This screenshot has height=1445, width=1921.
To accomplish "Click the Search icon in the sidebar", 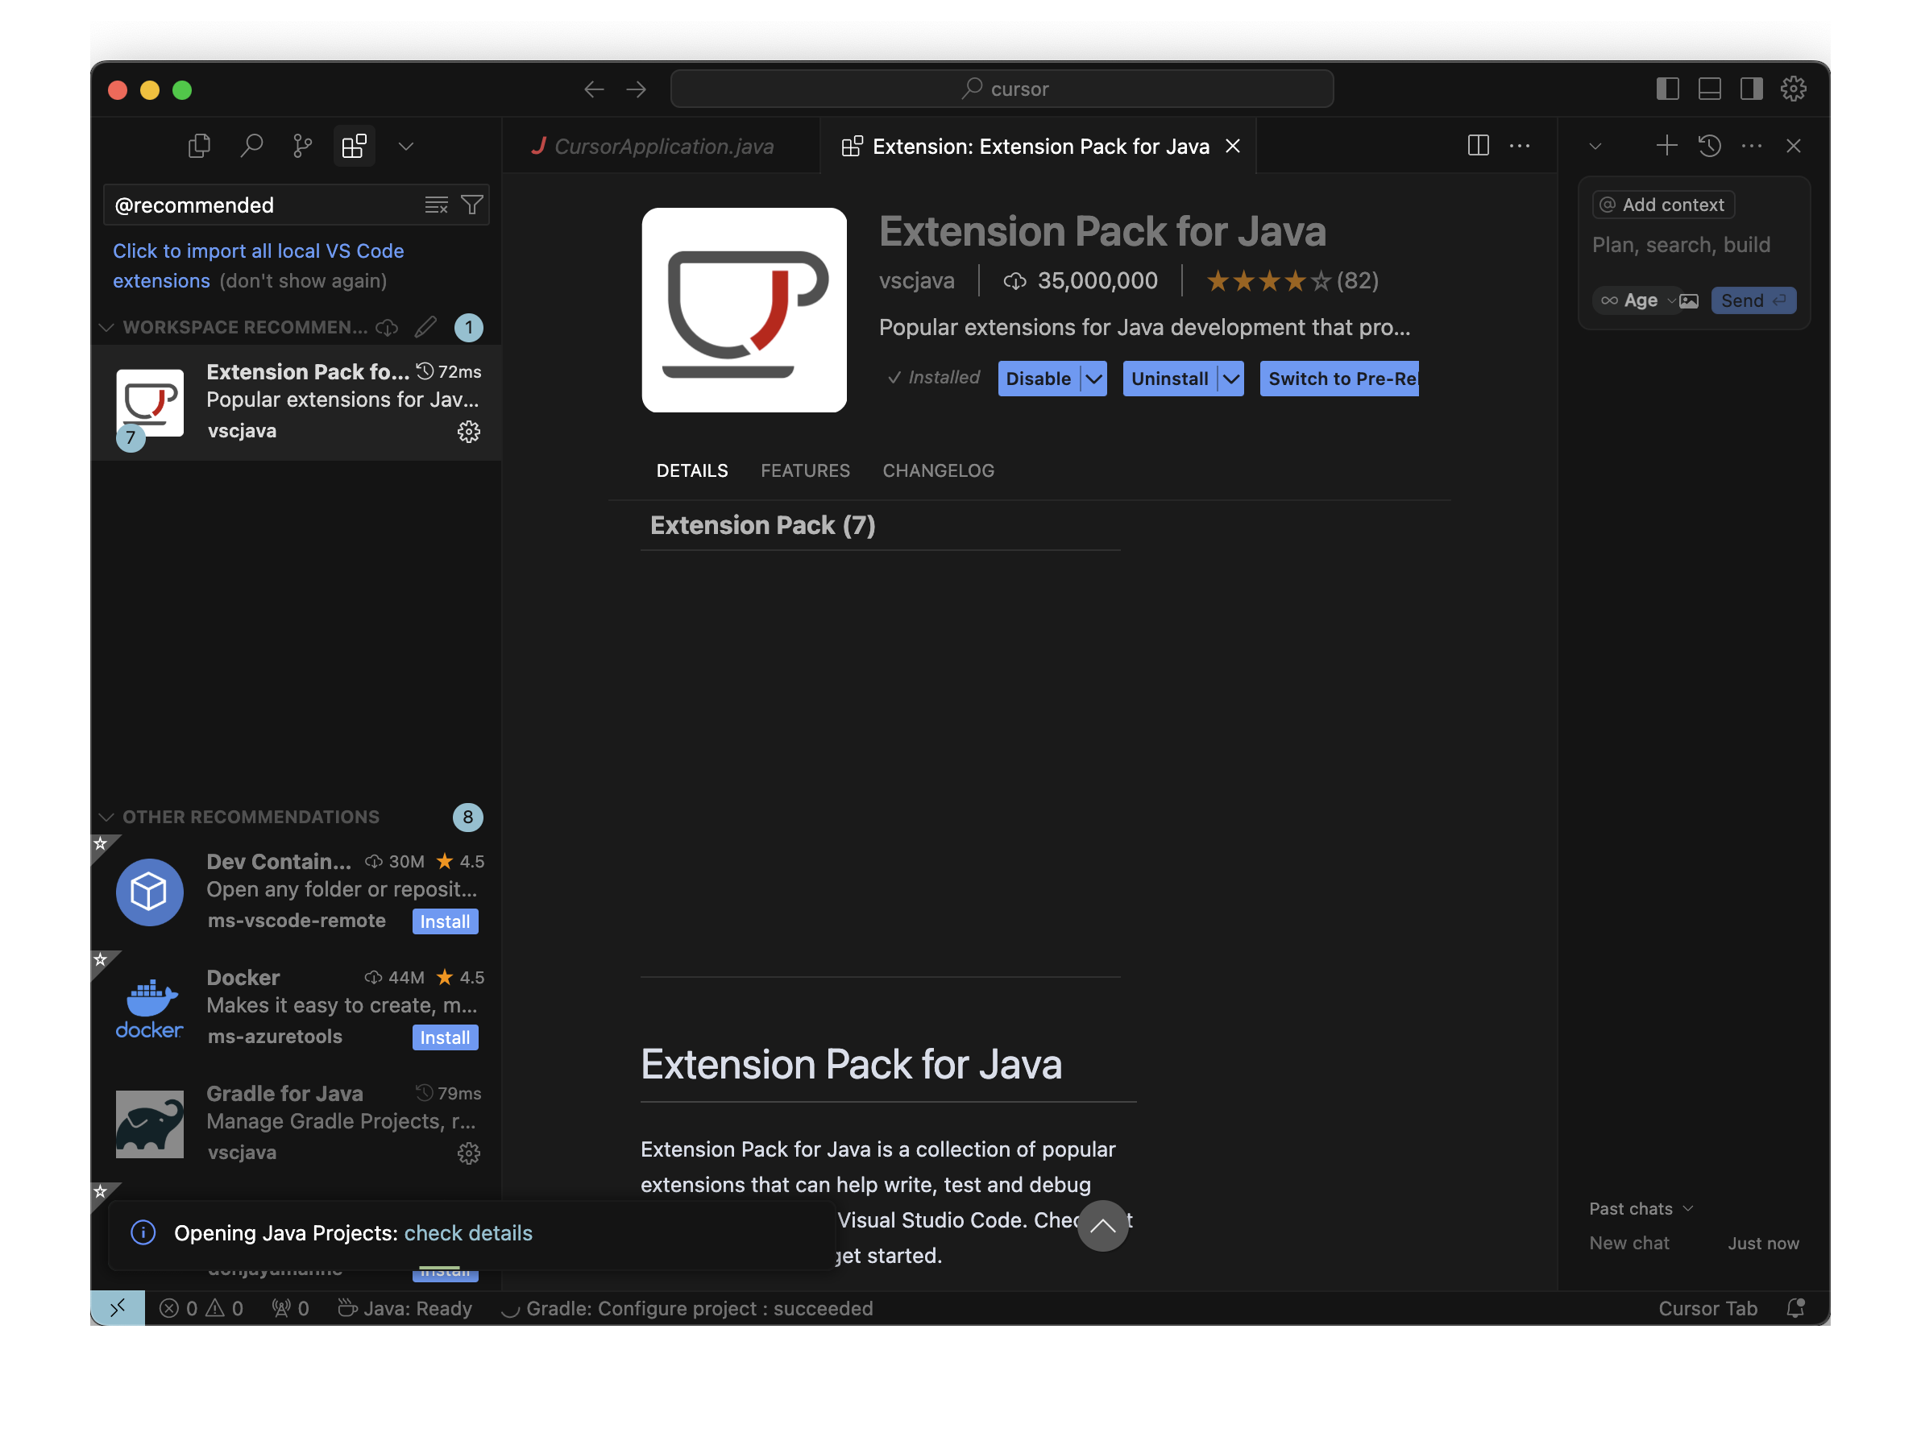I will click(251, 146).
